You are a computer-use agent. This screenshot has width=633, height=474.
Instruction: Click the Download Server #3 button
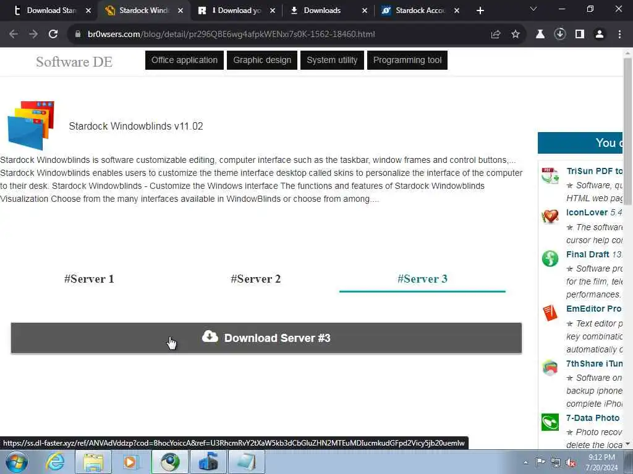[266, 338]
